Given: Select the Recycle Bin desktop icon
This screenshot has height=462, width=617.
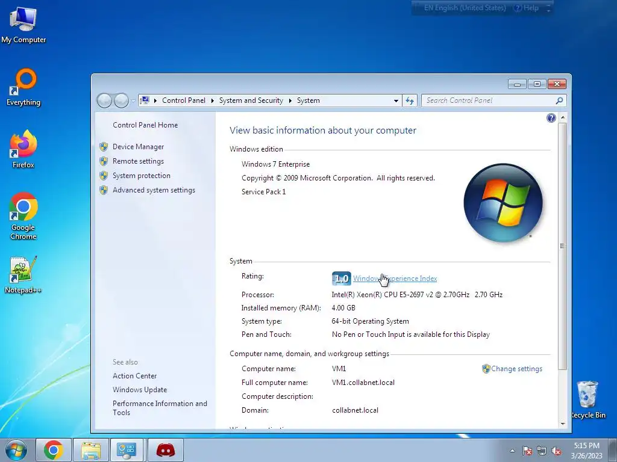Looking at the screenshot, I should pyautogui.click(x=588, y=399).
